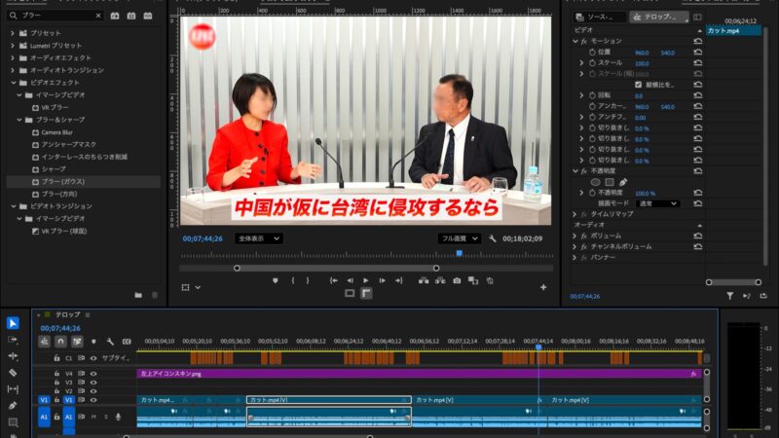Viewport: 779px width, 438px height.
Task: Open timeline display settings wrench
Action: click(x=110, y=342)
